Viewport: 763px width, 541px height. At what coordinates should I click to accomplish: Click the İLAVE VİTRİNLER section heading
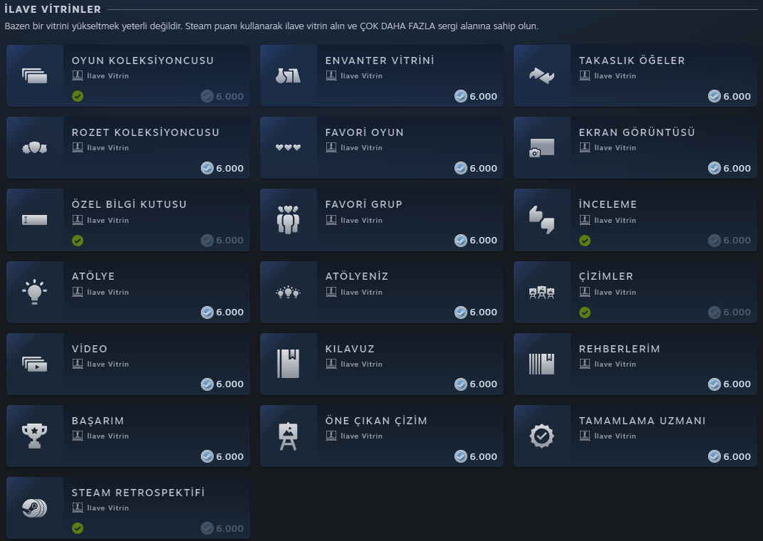tap(53, 9)
